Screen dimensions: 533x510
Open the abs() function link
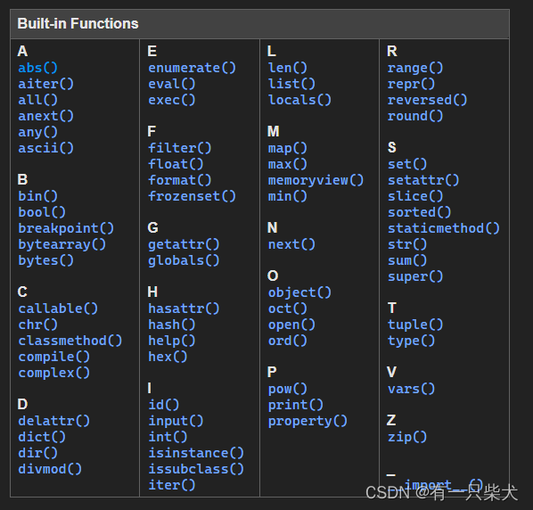click(37, 68)
